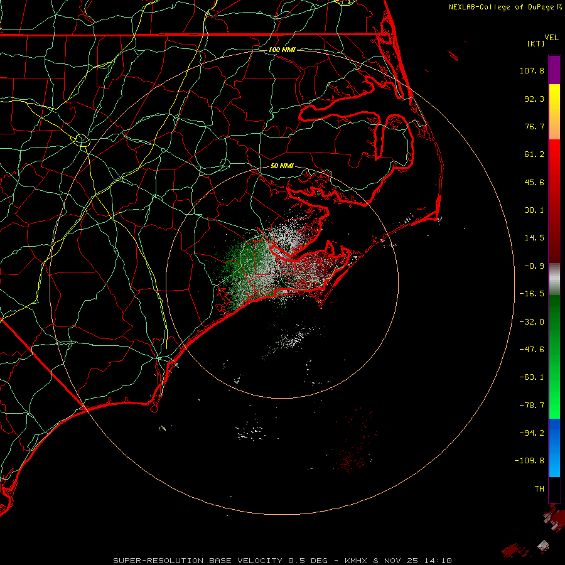Click the -63.1 value on the velocity scale
Image resolution: width=565 pixels, height=565 pixels.
click(x=532, y=377)
